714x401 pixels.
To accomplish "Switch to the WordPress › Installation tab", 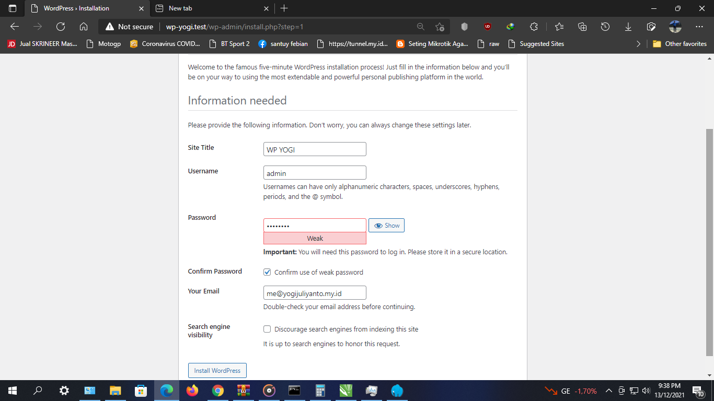I will pos(87,8).
